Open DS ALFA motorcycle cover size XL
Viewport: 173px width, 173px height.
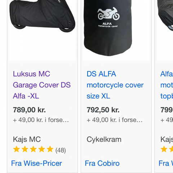pos(115,85)
